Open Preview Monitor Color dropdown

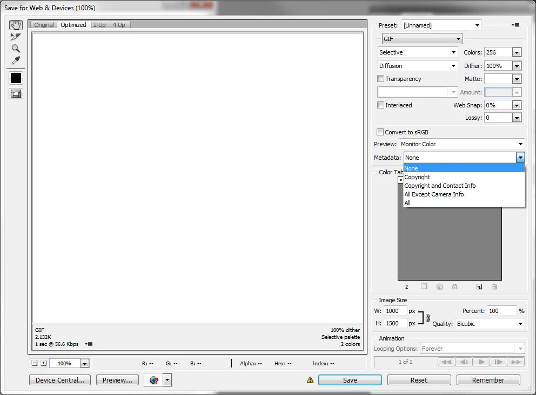[x=462, y=144]
